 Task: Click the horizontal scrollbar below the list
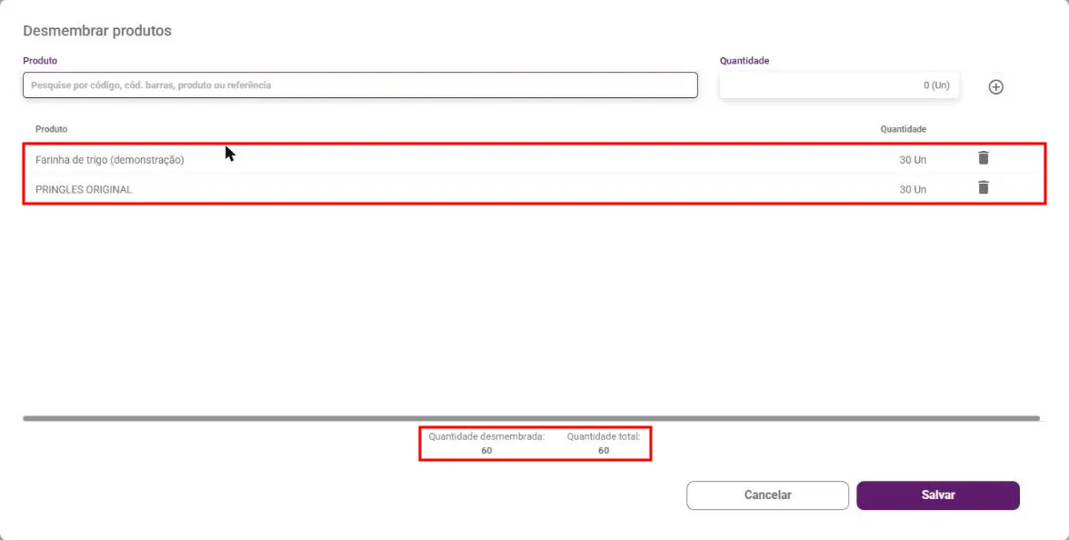click(531, 418)
